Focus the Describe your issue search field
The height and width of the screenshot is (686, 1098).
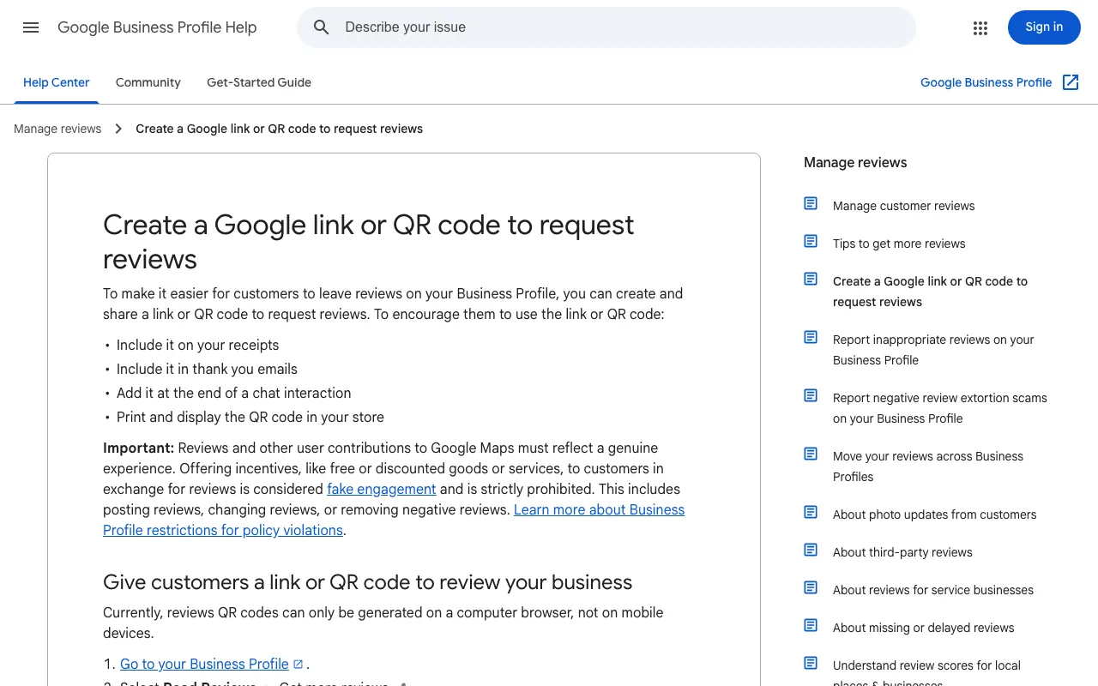pyautogui.click(x=606, y=27)
